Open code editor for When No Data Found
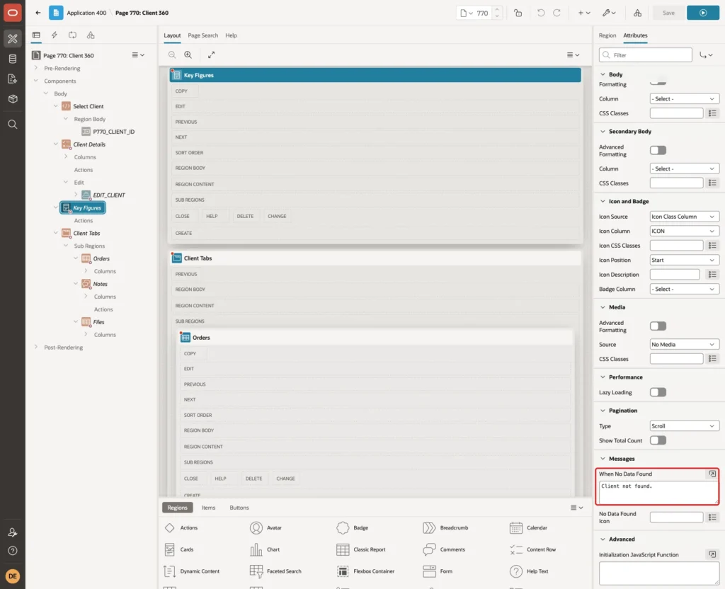Image resolution: width=725 pixels, height=589 pixels. pos(712,474)
